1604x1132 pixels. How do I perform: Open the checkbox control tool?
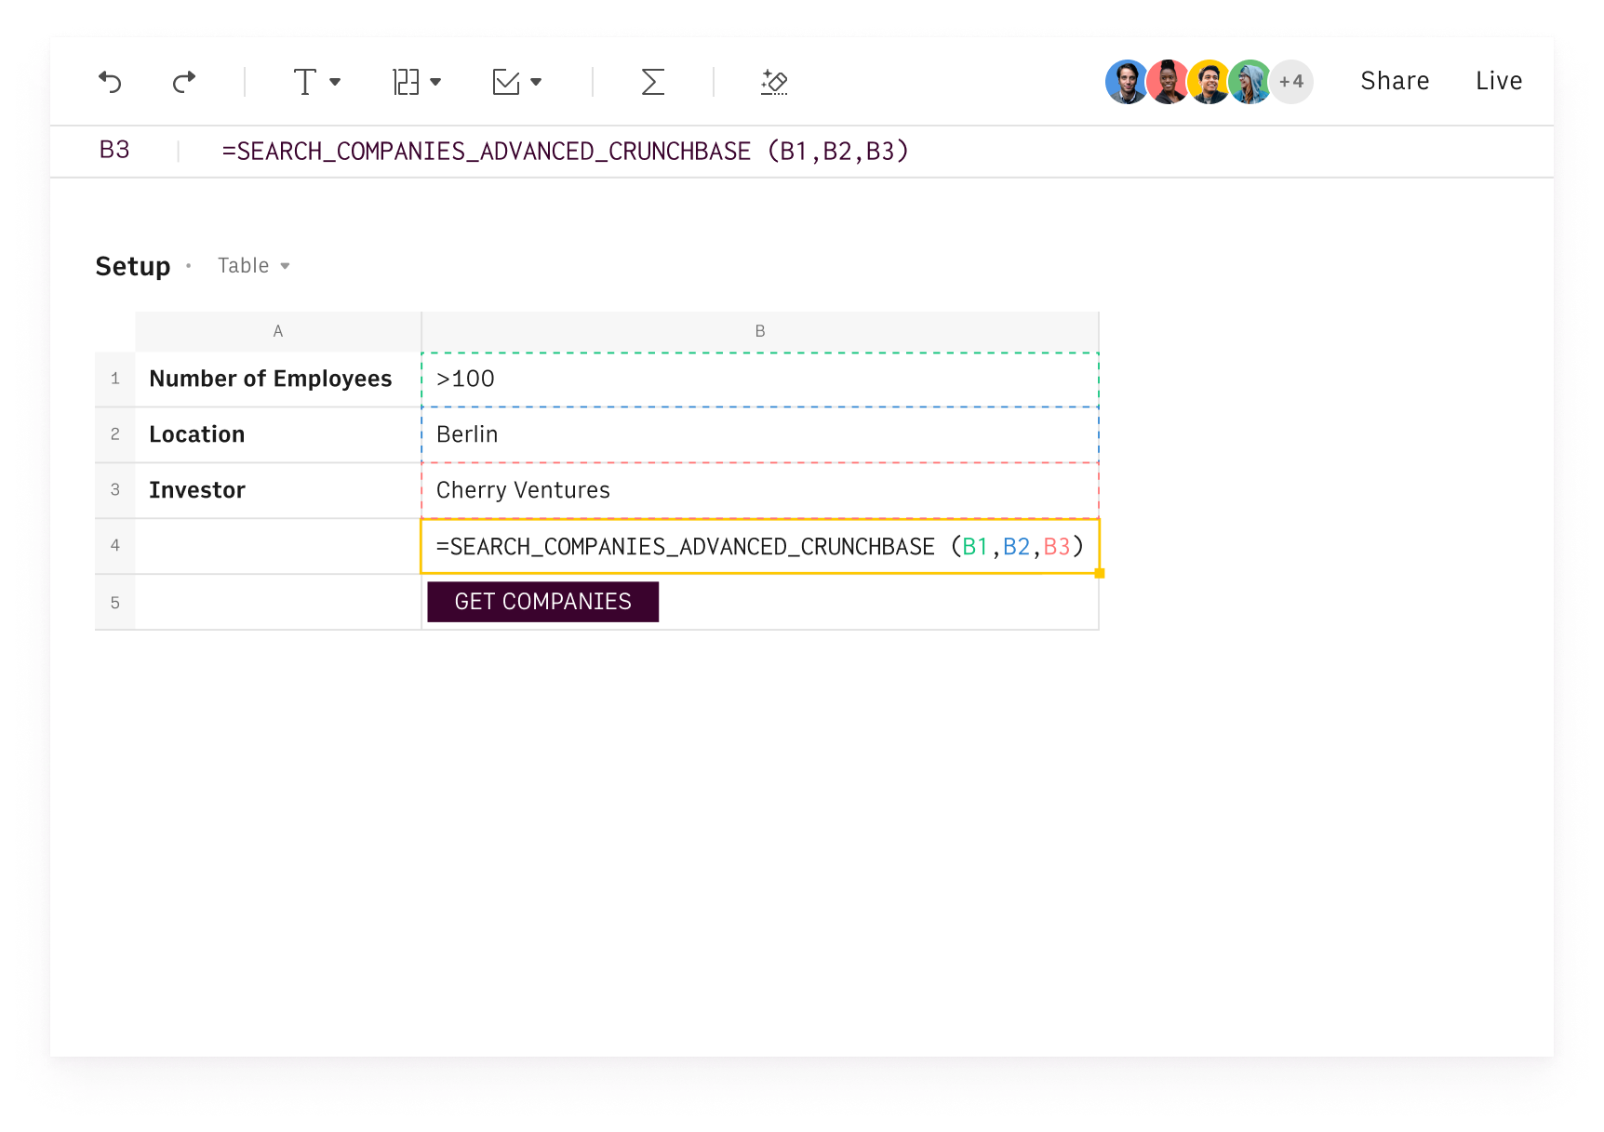tap(506, 82)
